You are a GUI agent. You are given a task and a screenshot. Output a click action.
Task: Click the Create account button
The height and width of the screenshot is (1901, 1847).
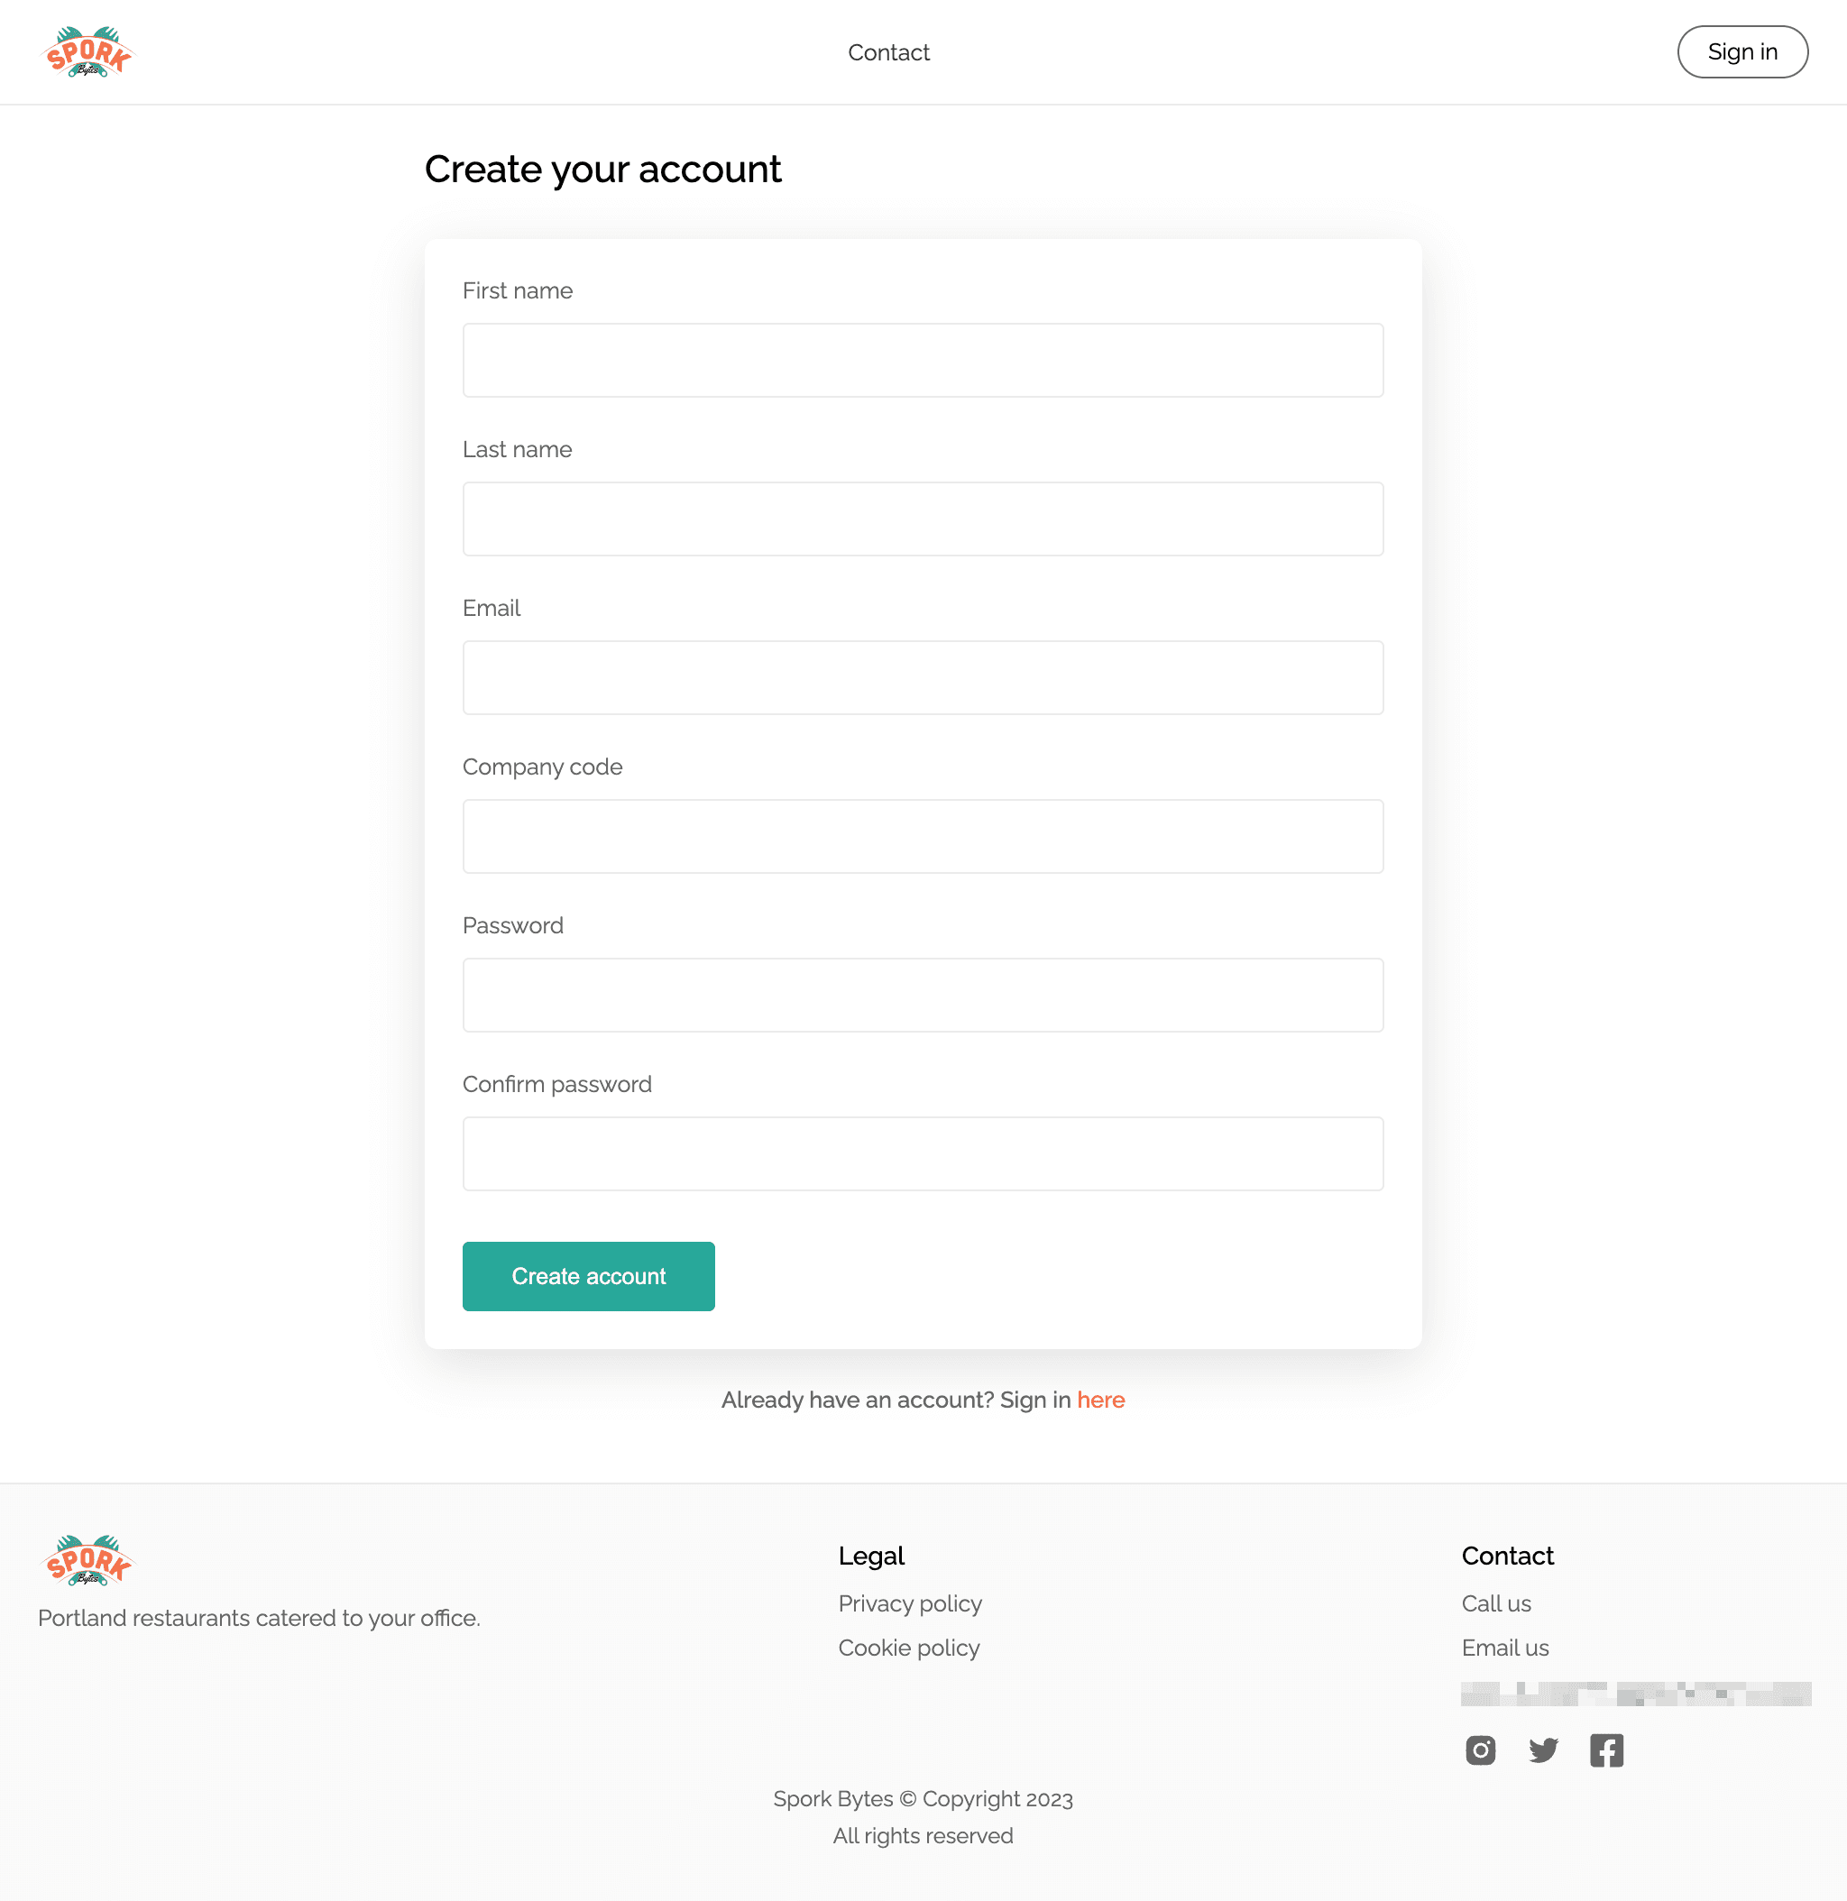(587, 1274)
